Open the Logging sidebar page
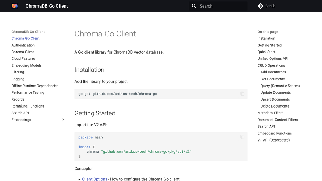 (x=18, y=79)
